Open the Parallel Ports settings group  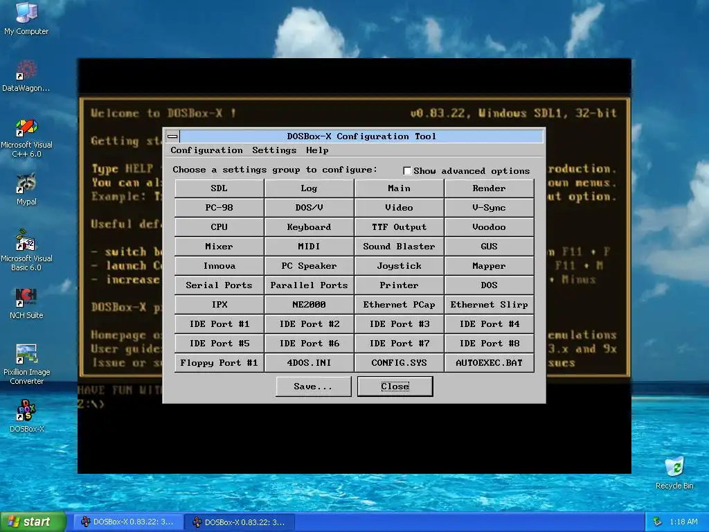coord(309,285)
